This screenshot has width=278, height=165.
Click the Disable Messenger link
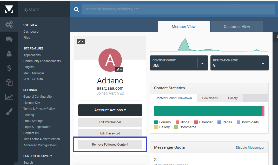[250, 148]
